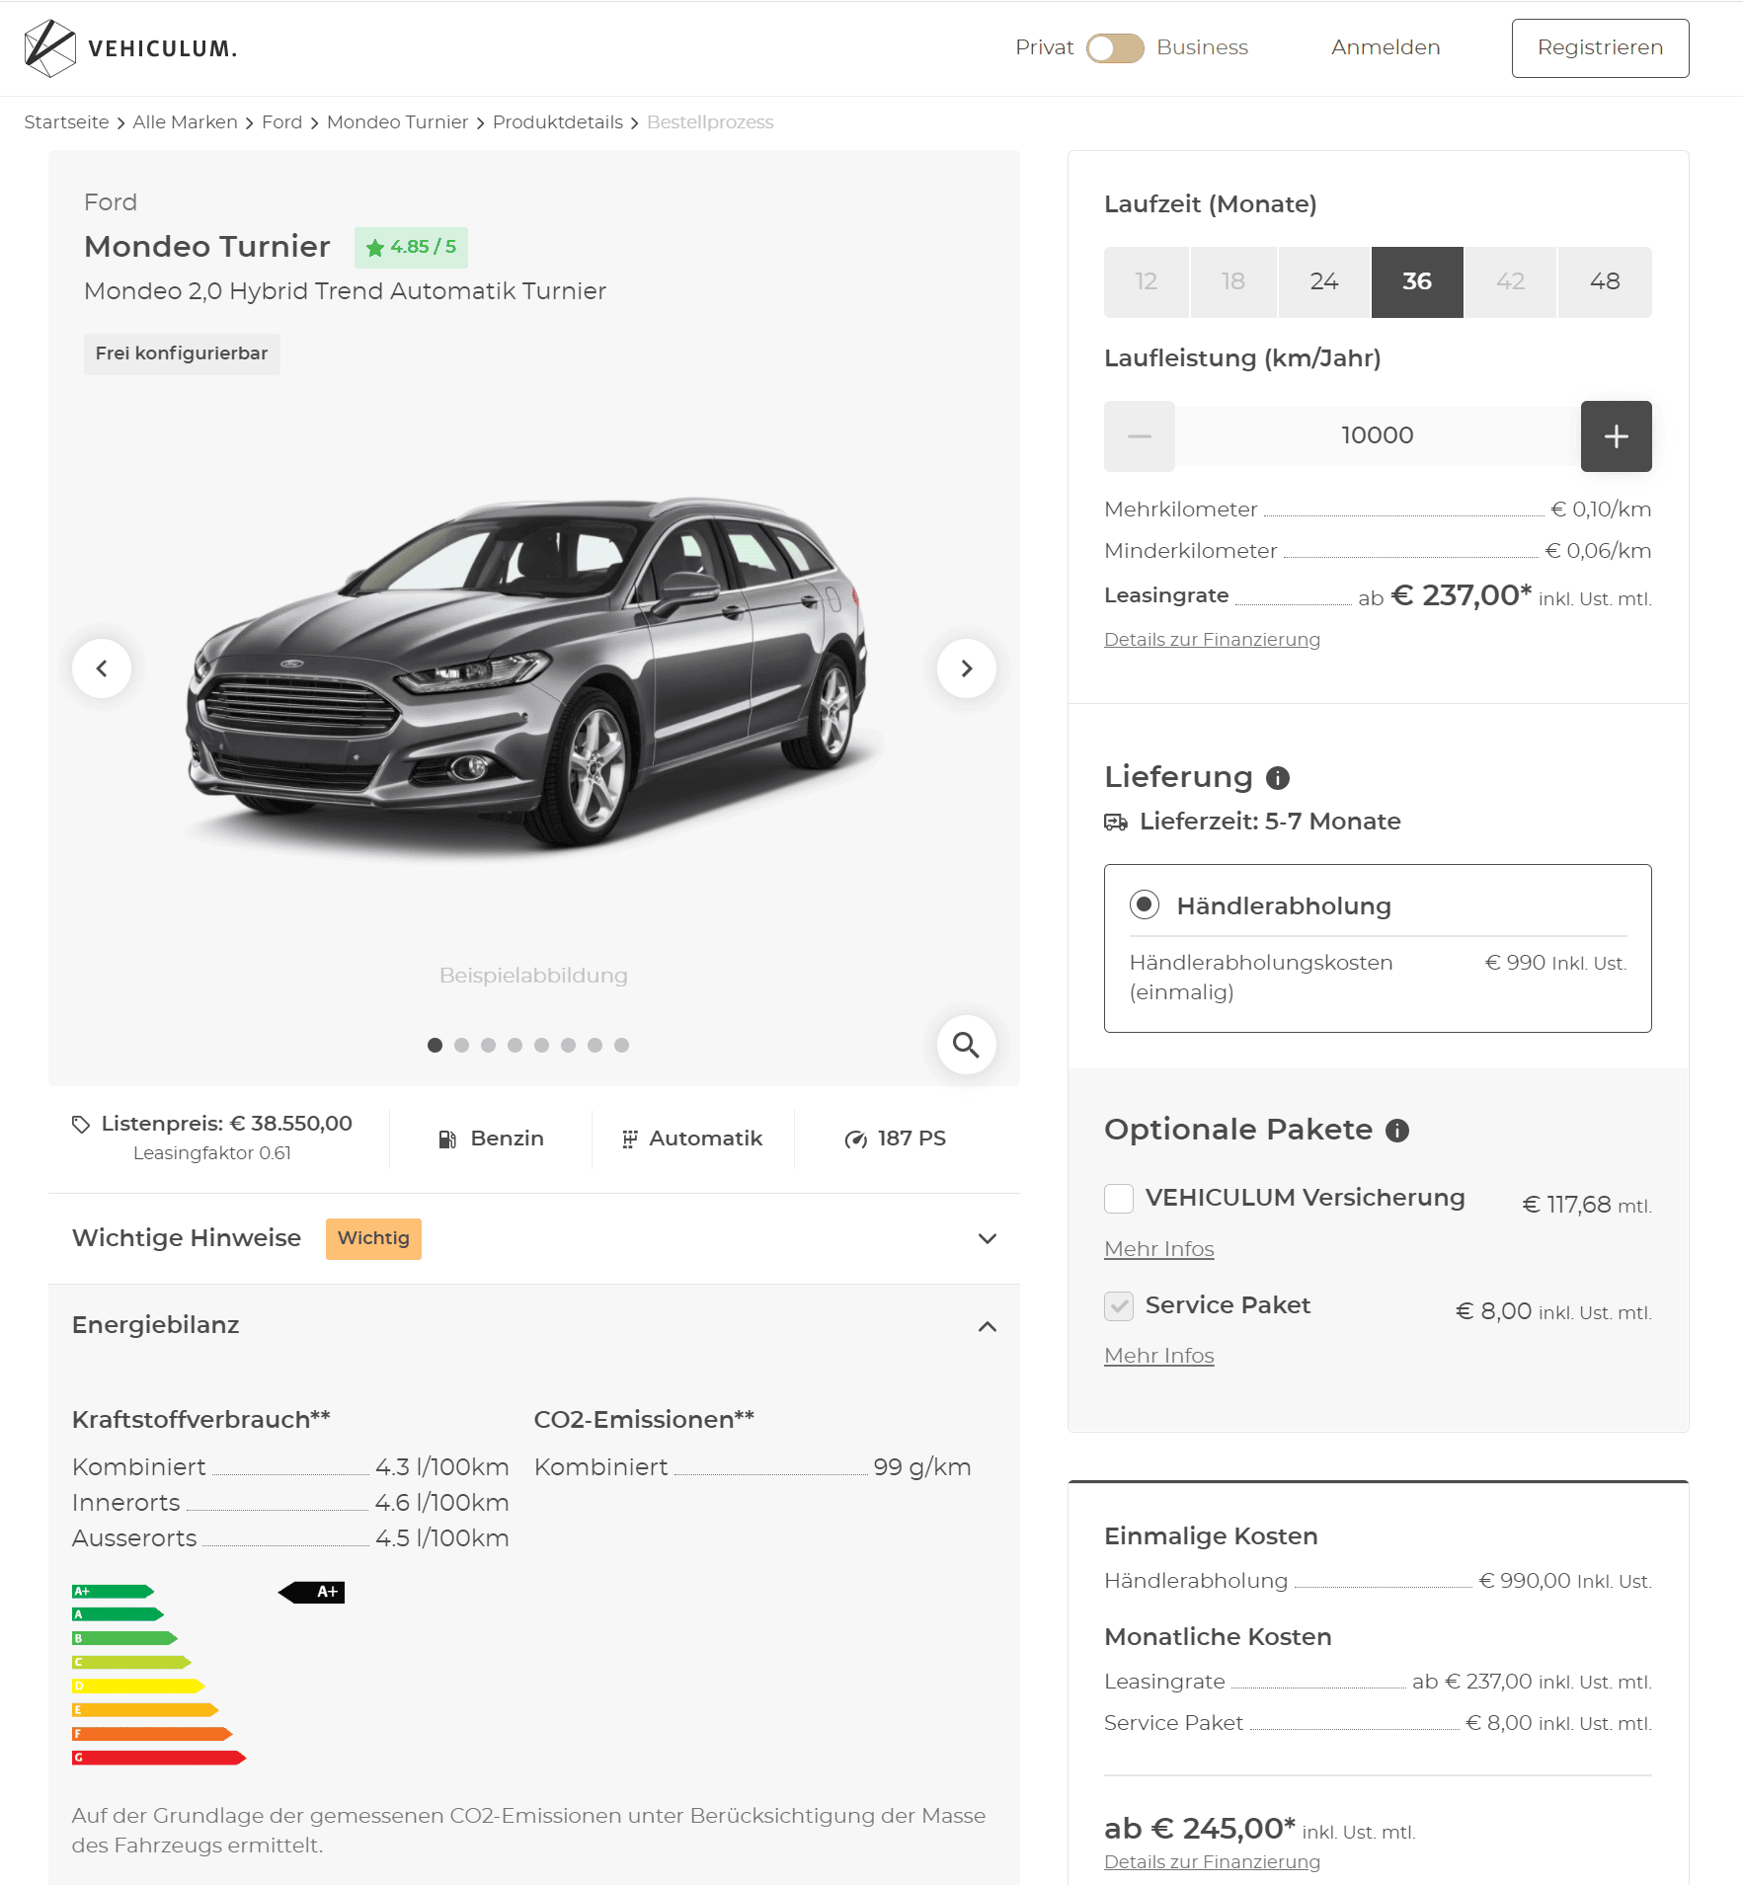Select 18 months duration
Screen dimensions: 1743x1885
click(x=1233, y=282)
